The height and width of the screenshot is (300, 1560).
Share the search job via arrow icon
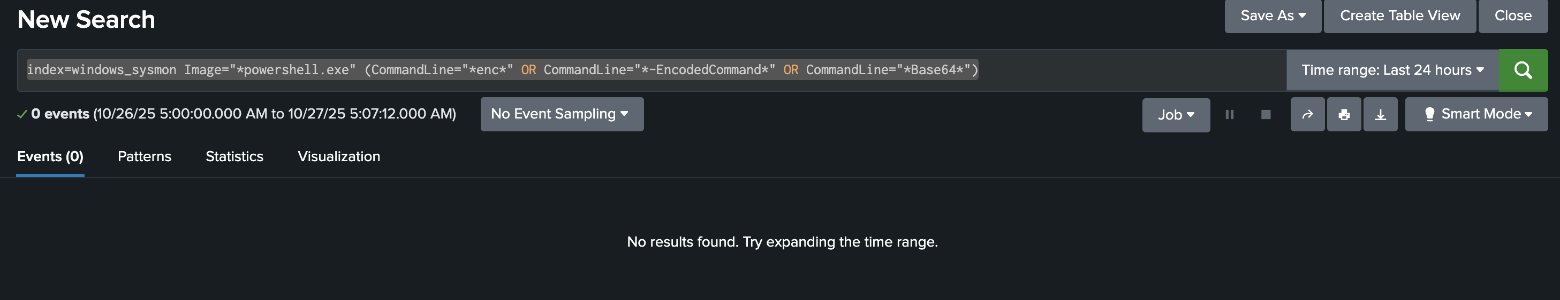[x=1307, y=115]
